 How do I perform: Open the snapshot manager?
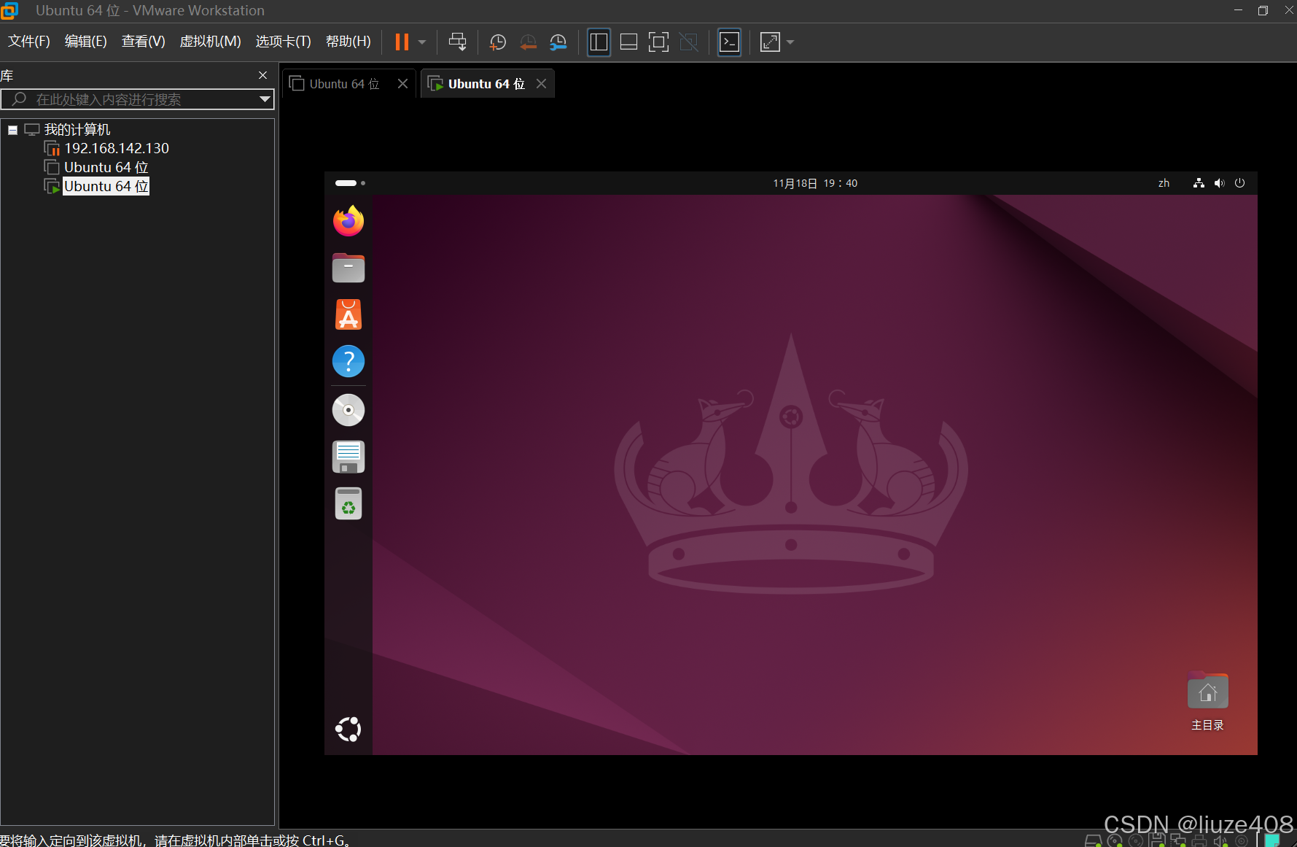click(558, 42)
